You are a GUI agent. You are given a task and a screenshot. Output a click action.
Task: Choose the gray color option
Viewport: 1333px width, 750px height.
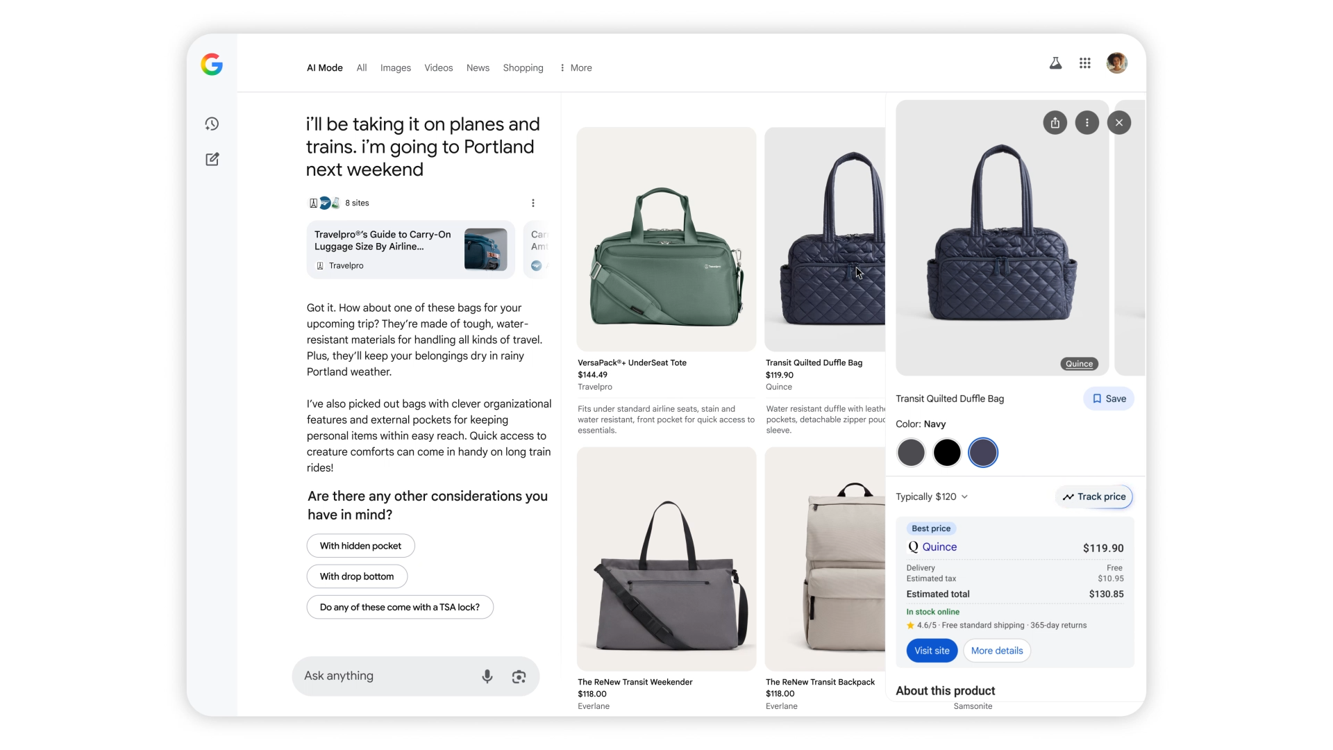(911, 453)
